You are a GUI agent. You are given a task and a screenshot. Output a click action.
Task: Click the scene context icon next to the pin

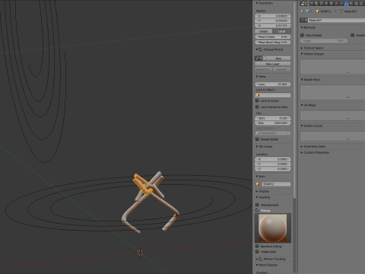308,11
